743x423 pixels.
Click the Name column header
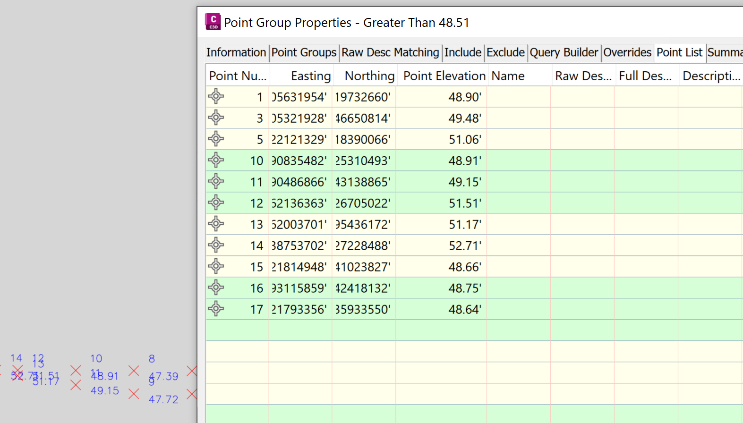[519, 76]
